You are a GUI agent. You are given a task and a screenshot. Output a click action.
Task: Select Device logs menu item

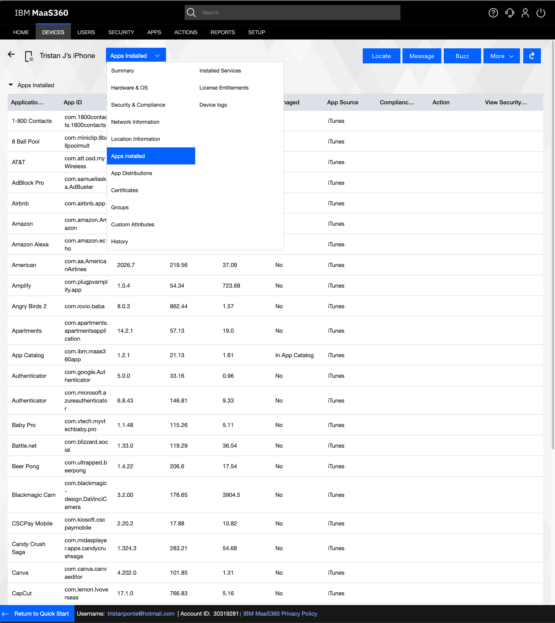click(239, 105)
